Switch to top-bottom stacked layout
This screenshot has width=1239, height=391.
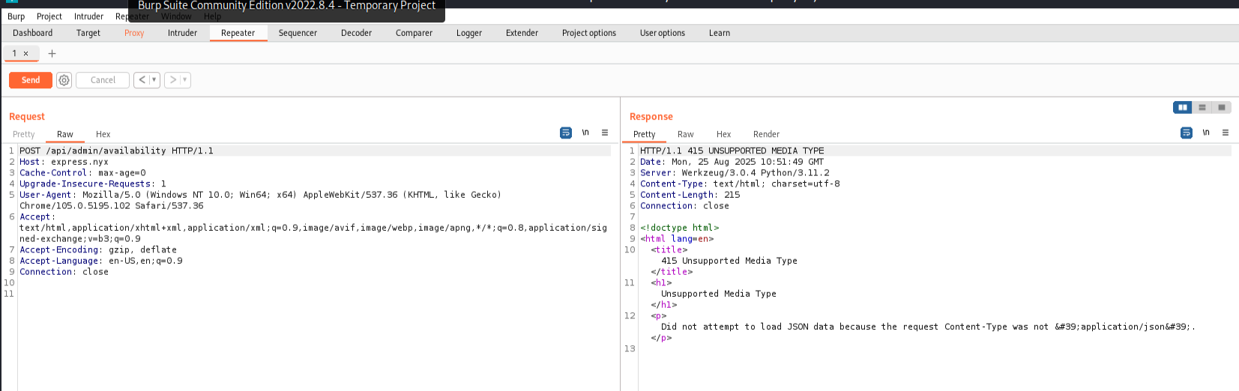click(x=1202, y=107)
